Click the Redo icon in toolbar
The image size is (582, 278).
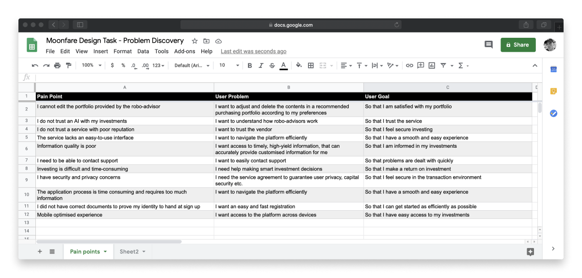pos(46,65)
